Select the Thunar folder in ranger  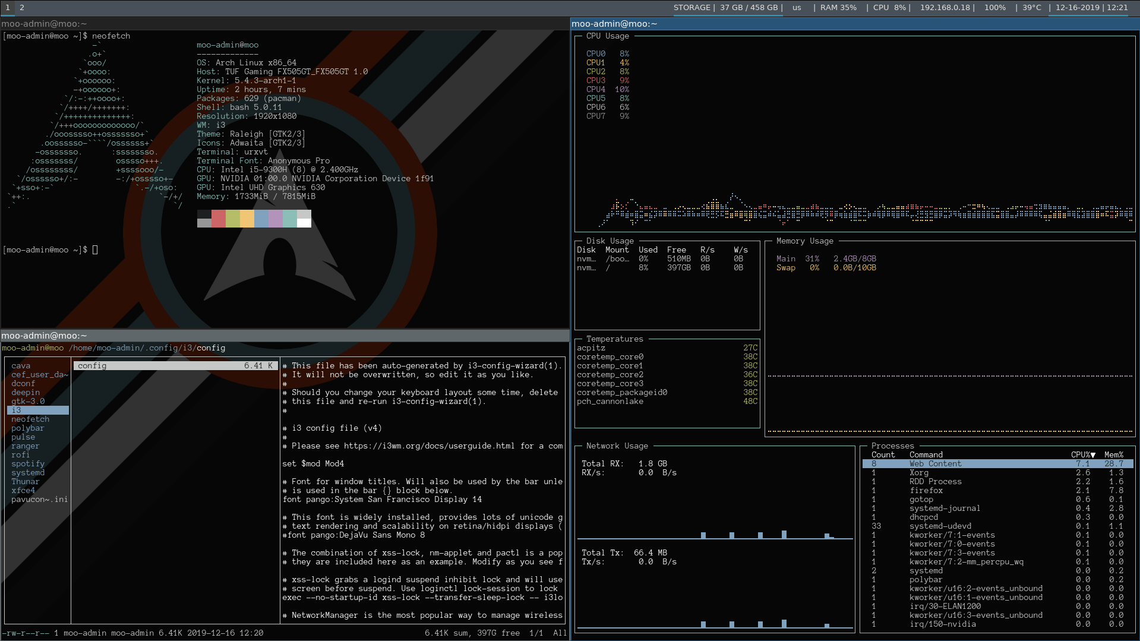(x=38, y=482)
